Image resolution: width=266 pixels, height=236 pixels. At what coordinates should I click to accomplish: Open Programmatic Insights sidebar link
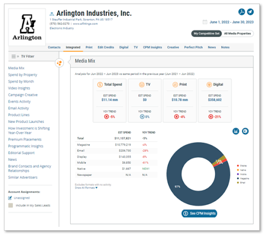[25, 146]
